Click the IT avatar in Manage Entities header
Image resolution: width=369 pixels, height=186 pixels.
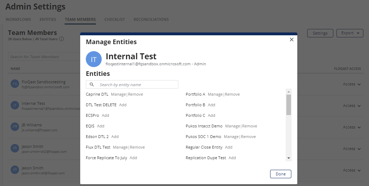point(94,59)
